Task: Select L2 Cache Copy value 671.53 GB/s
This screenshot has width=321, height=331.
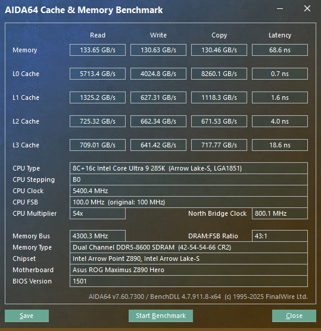Action: [x=219, y=121]
